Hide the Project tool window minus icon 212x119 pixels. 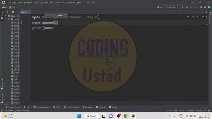17,12
